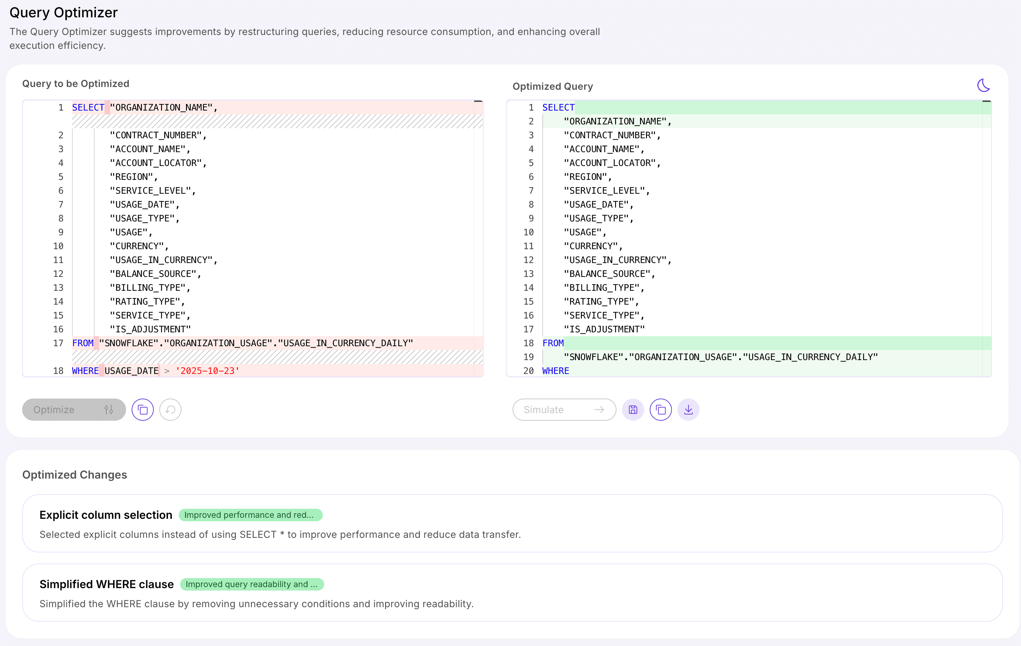1021x646 pixels.
Task: Open the Simplified WHERE clause change card
Action: (512, 593)
